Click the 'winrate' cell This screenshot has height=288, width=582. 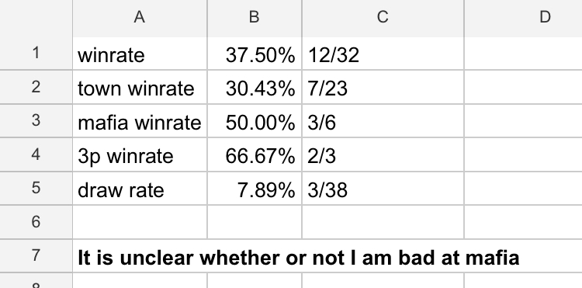(x=140, y=54)
